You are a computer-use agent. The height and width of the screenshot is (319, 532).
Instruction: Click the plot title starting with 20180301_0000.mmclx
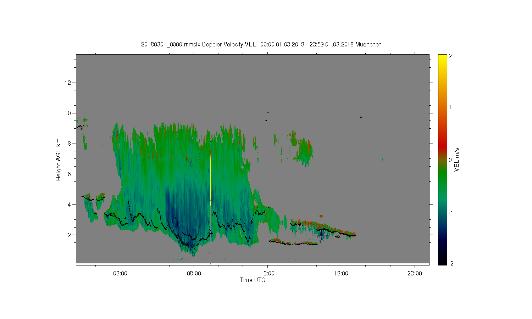[x=261, y=44]
